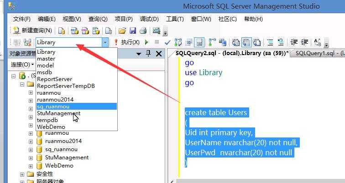The height and width of the screenshot is (183, 345).
Task: Click the printer icon in the toolbar
Action: 143,30
